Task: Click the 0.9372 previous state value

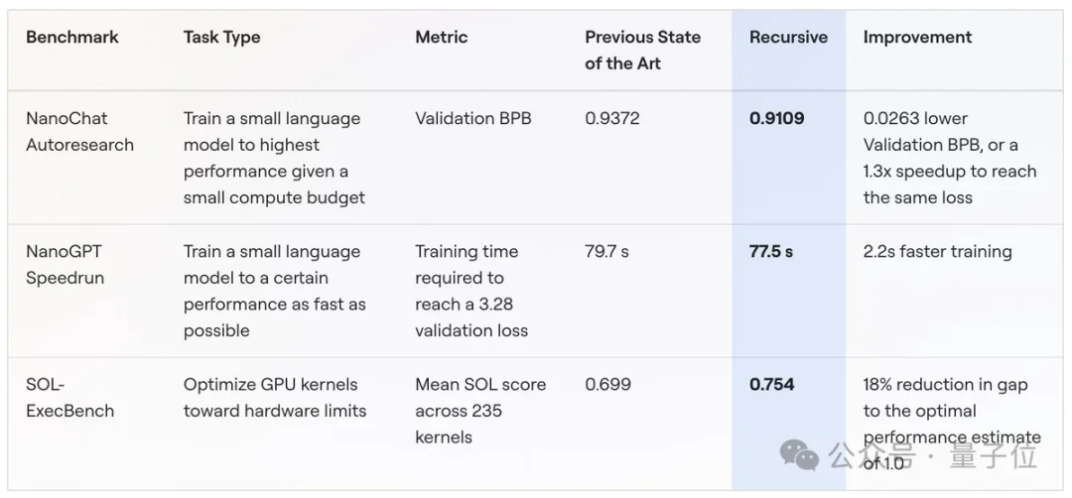Action: (x=612, y=118)
